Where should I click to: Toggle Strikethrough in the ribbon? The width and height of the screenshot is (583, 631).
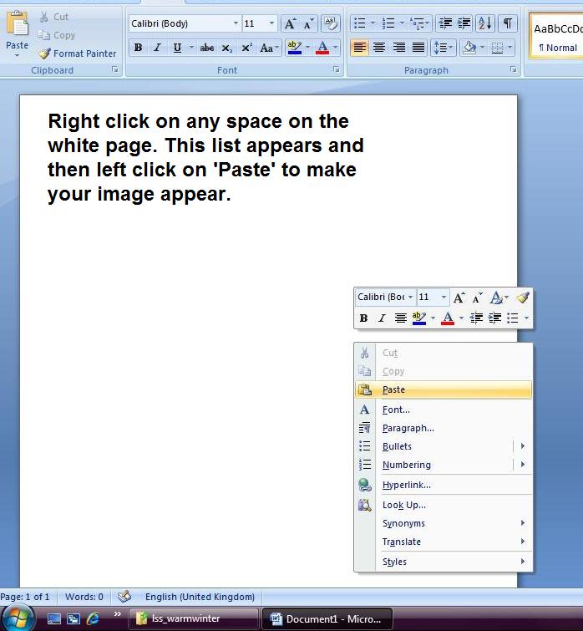(x=206, y=48)
